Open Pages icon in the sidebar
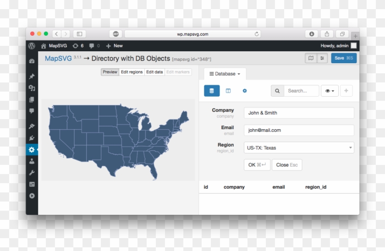Image resolution: width=385 pixels, height=251 pixels. (x=32, y=99)
